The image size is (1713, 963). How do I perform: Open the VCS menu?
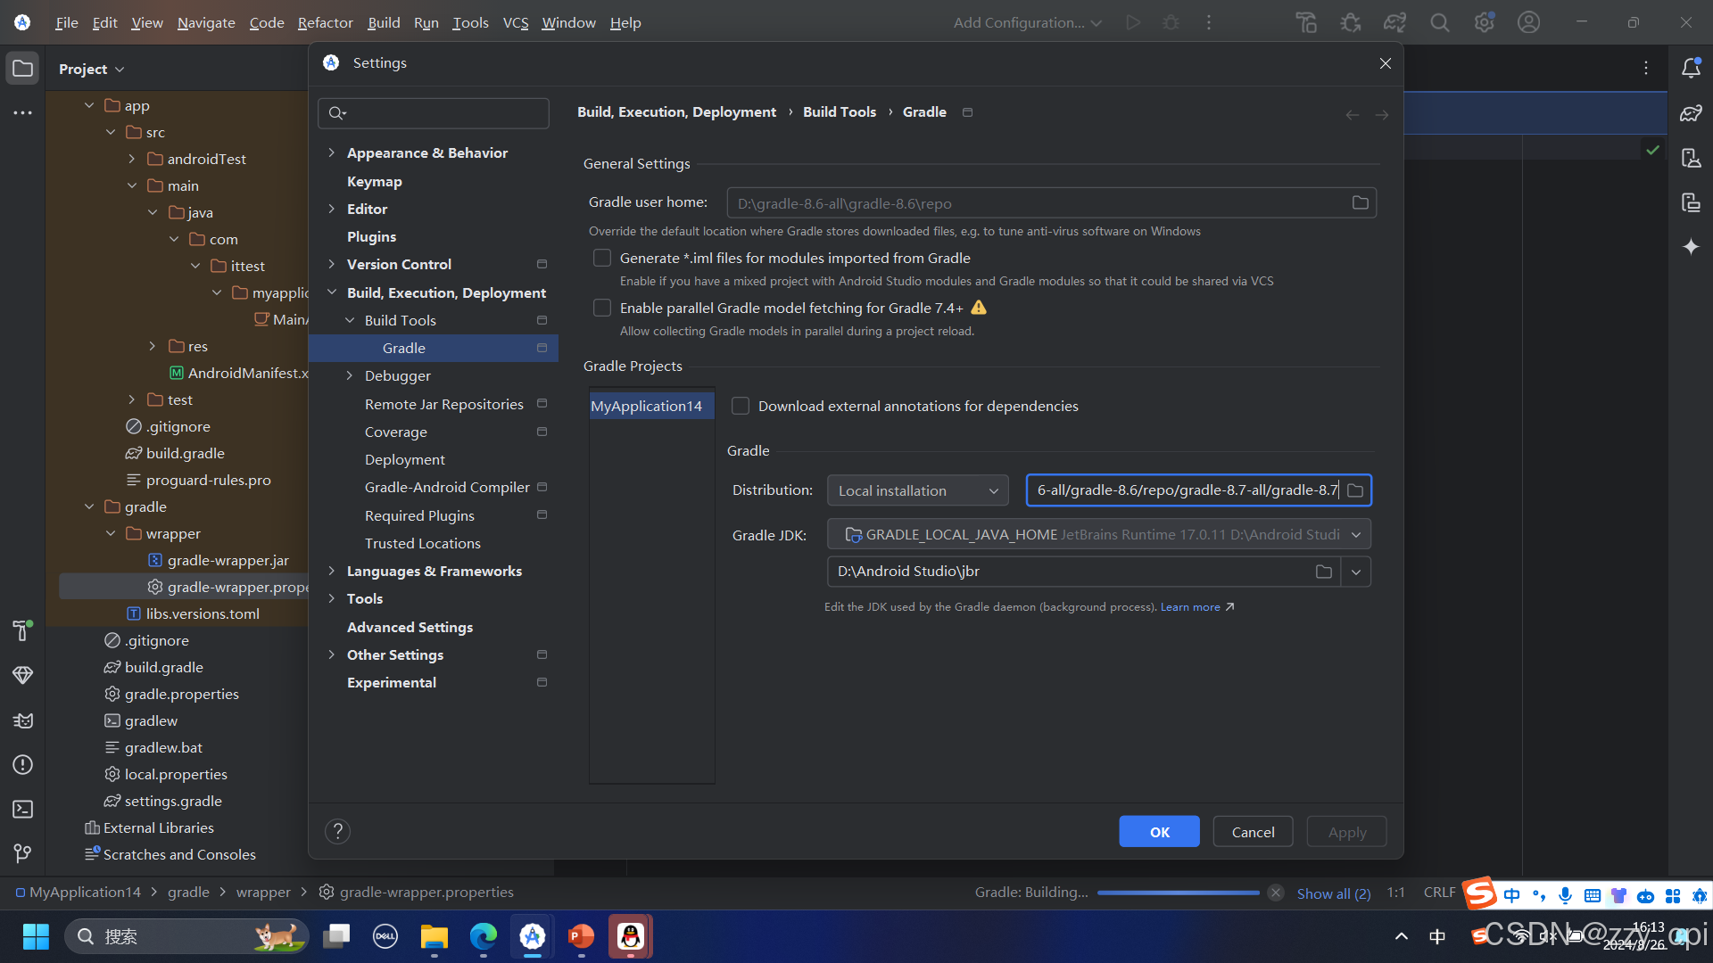(x=515, y=22)
